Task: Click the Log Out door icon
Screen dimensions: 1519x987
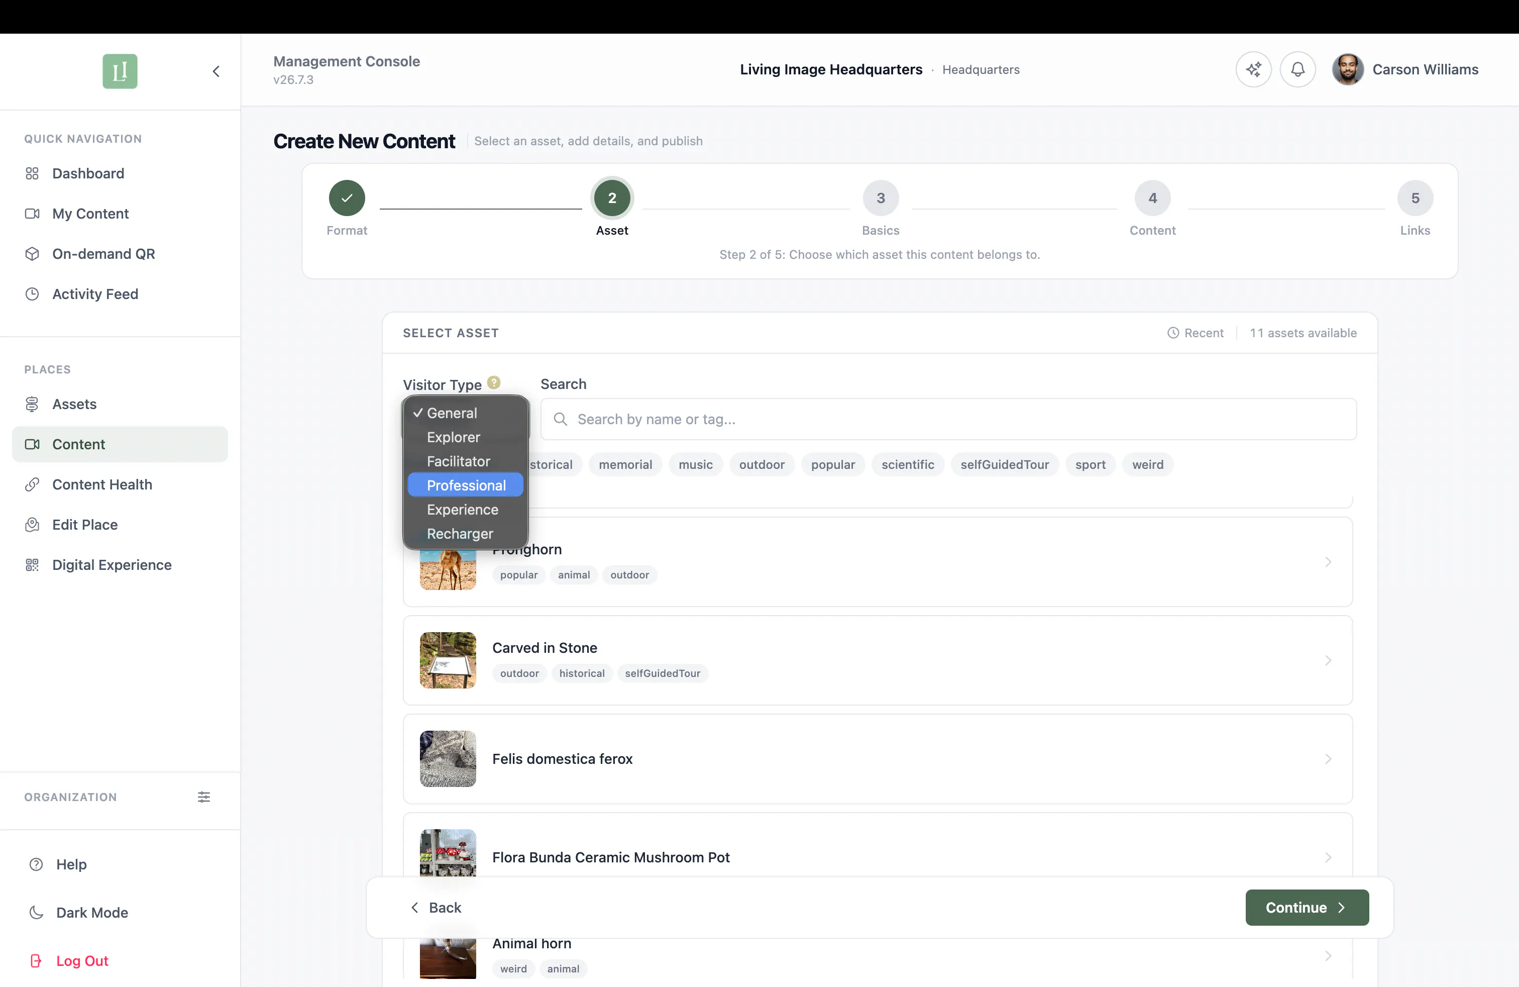Action: [x=36, y=961]
